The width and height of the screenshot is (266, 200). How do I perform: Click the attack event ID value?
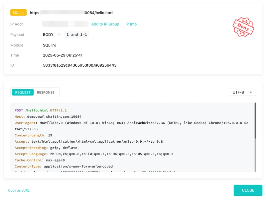pos(79,65)
